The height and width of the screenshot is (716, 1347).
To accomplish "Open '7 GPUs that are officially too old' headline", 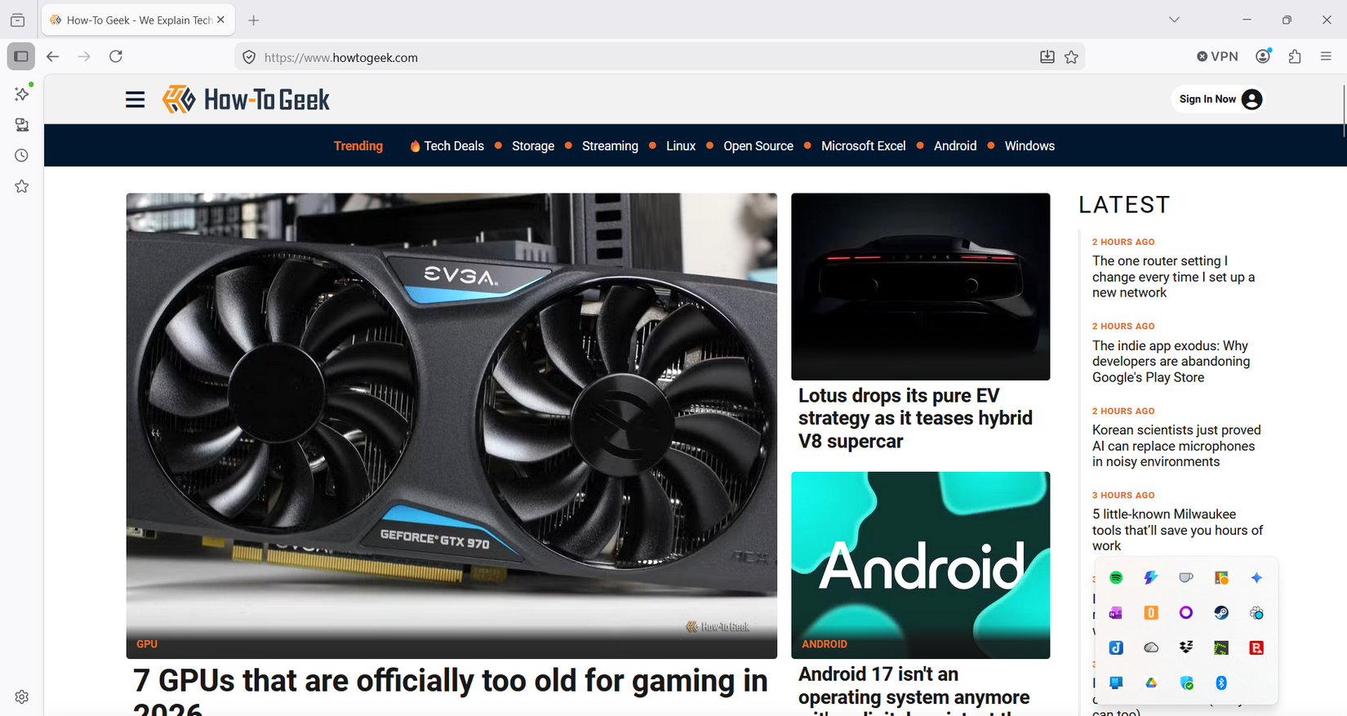I will (451, 690).
